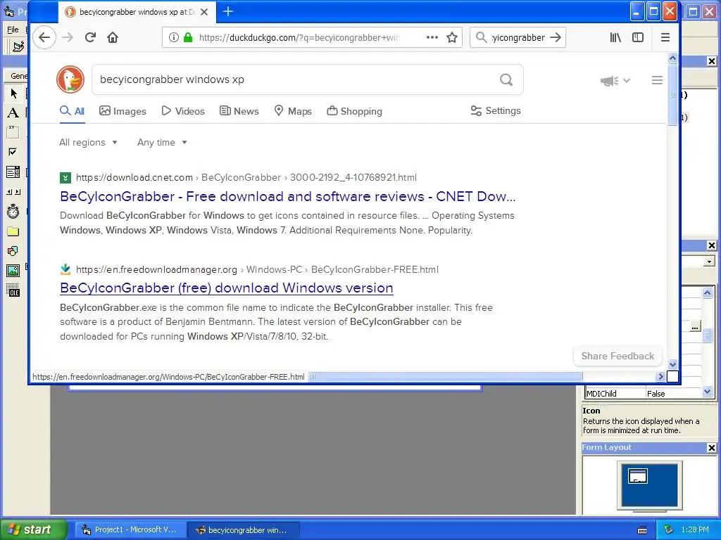
Task: Expand Any time filter dropdown
Action: click(x=163, y=142)
